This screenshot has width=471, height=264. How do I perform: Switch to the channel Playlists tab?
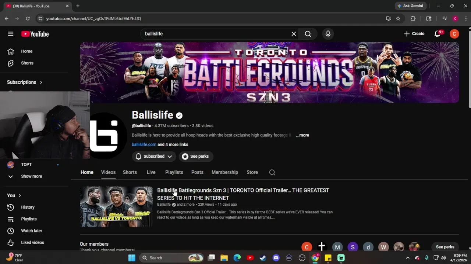[174, 172]
